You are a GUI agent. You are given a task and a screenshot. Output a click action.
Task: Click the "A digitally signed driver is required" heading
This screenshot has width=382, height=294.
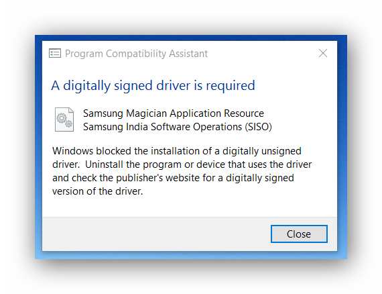[153, 86]
